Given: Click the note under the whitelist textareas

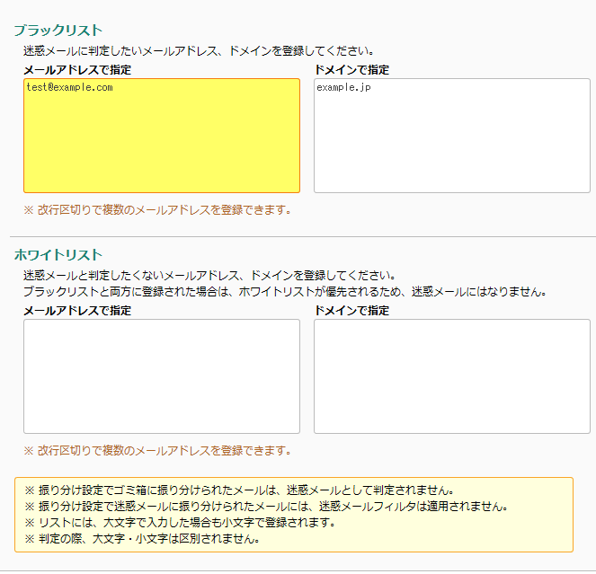Looking at the screenshot, I should (x=157, y=451).
